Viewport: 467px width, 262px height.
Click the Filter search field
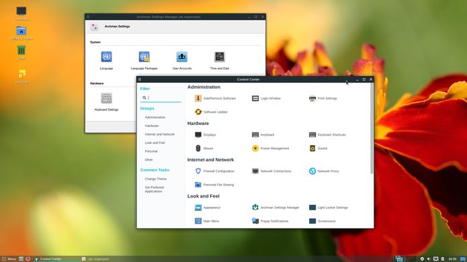[161, 97]
